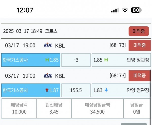Image resolution: width=152 pixels, height=125 pixels.
Task: Click the green H handicap icon beside 1.85 left
Action: [x=47, y=60]
